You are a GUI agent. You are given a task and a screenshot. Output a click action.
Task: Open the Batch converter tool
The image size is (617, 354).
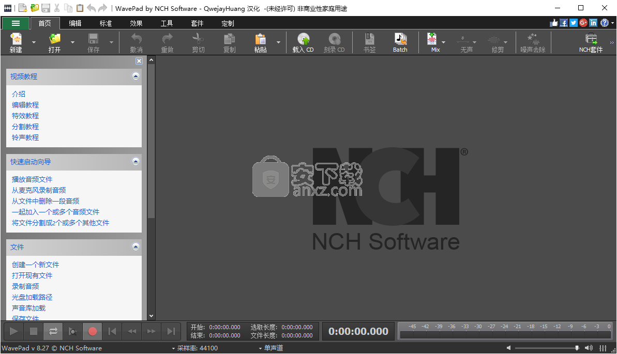click(400, 43)
